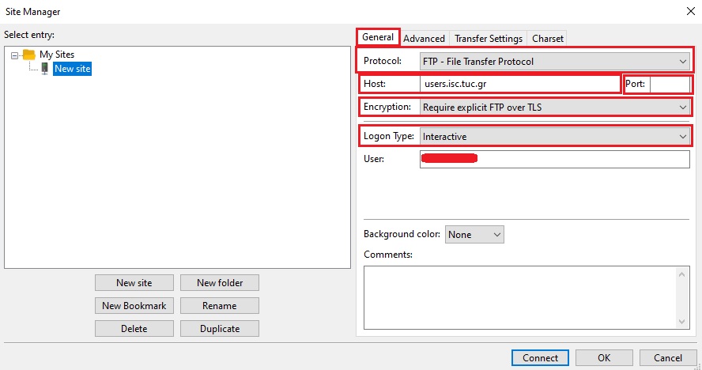Open the Protocol dropdown

553,61
